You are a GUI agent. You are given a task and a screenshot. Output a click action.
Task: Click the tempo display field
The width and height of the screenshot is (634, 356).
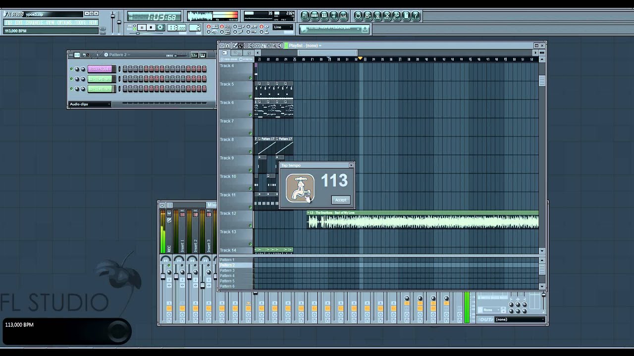tap(177, 27)
